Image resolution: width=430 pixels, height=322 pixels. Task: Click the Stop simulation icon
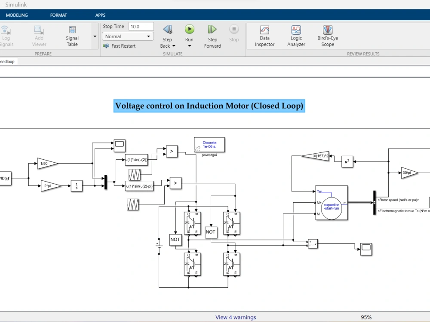(233, 30)
